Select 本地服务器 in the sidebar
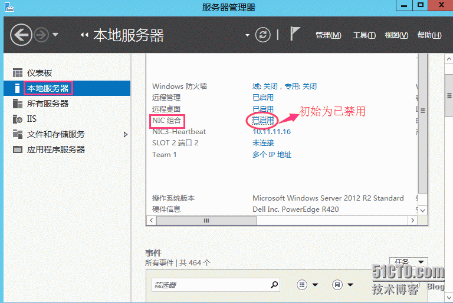The height and width of the screenshot is (303, 453). point(67,88)
